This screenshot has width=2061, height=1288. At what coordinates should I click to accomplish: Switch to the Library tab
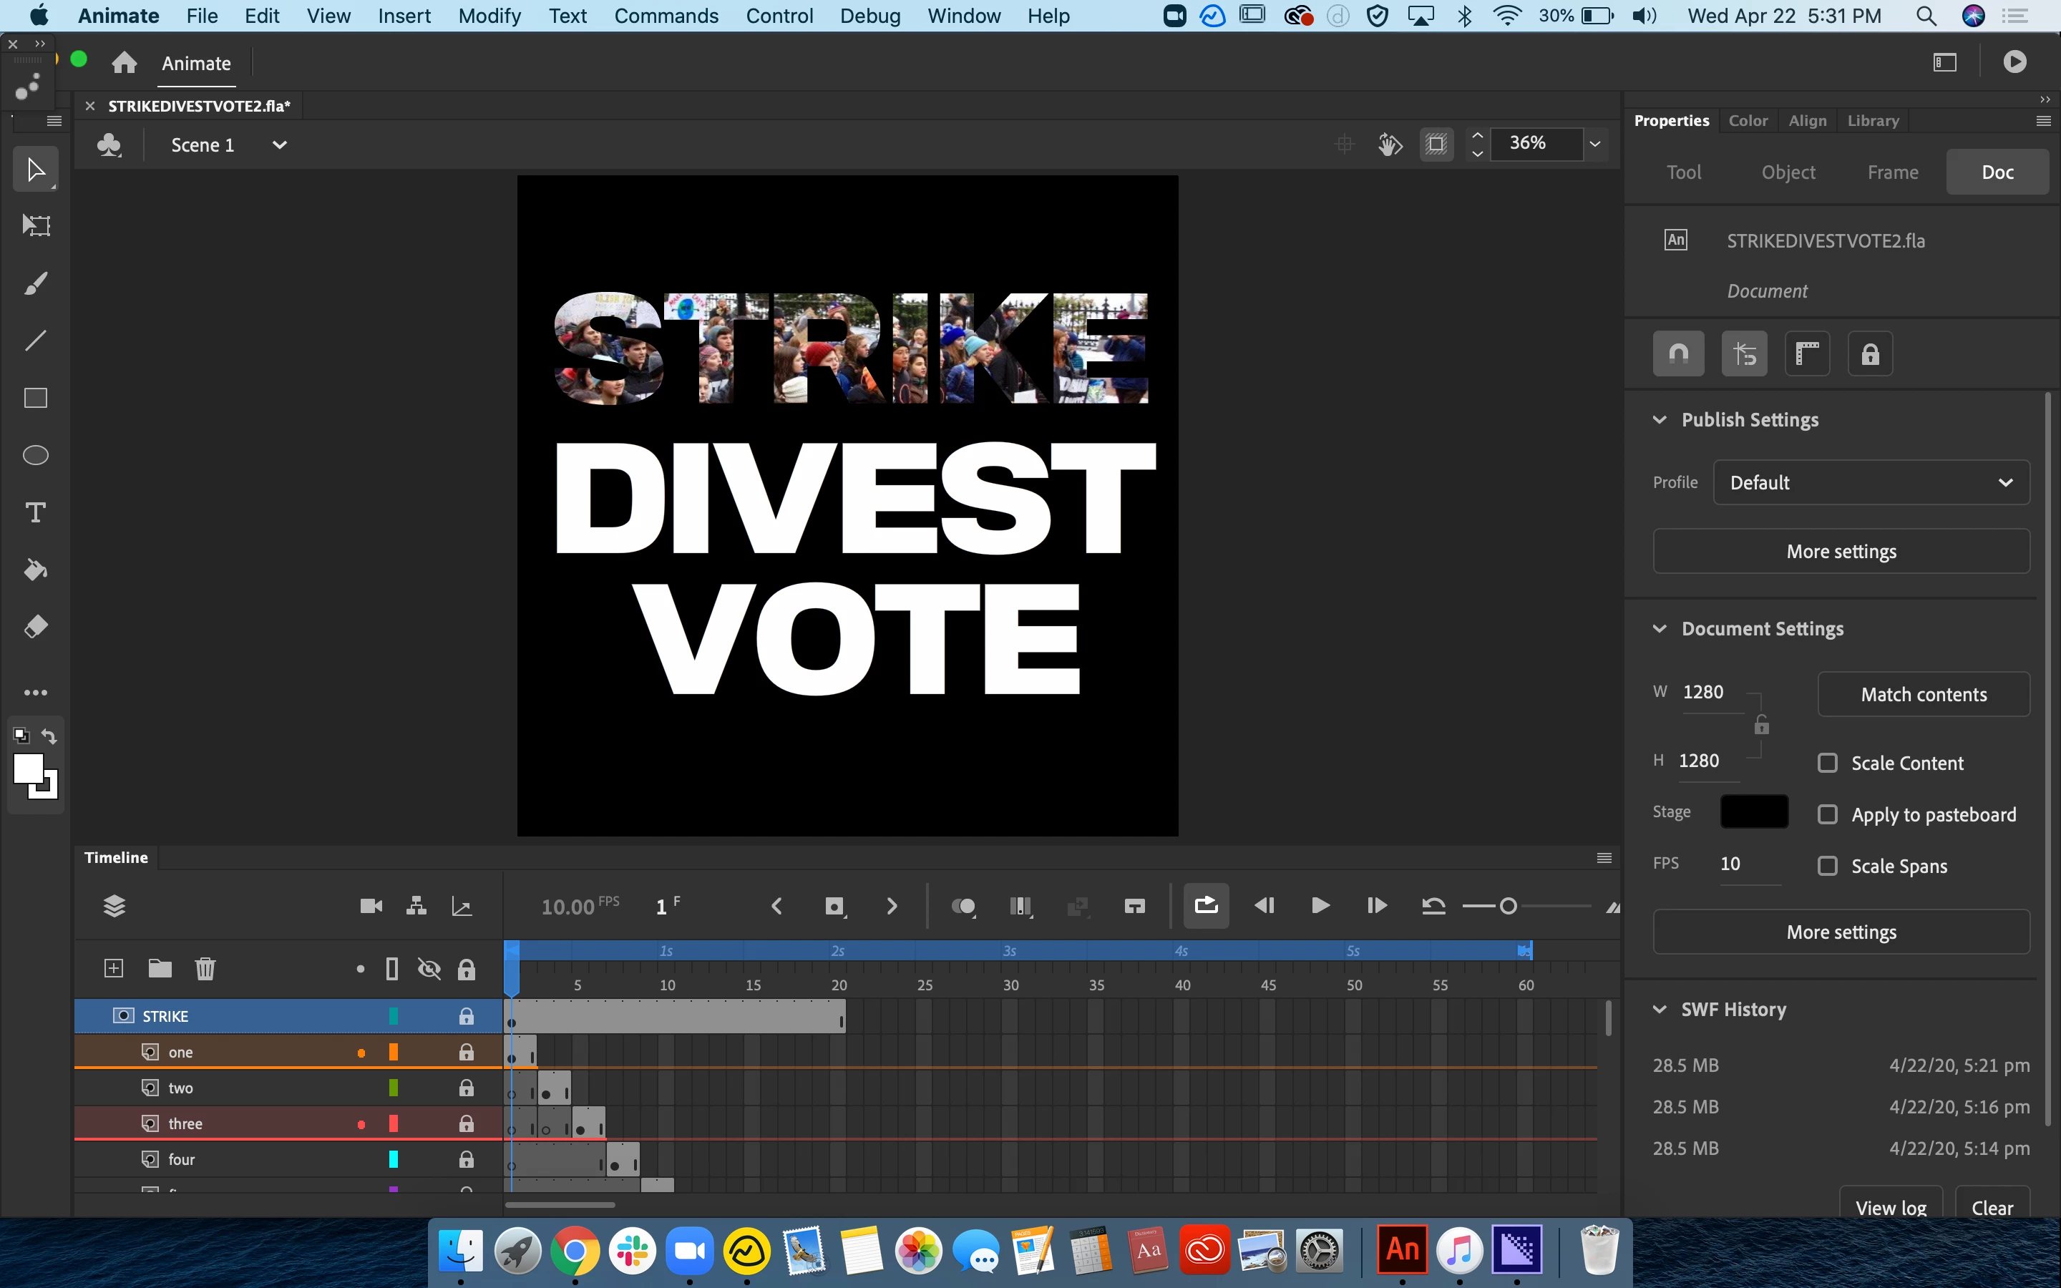click(1873, 120)
